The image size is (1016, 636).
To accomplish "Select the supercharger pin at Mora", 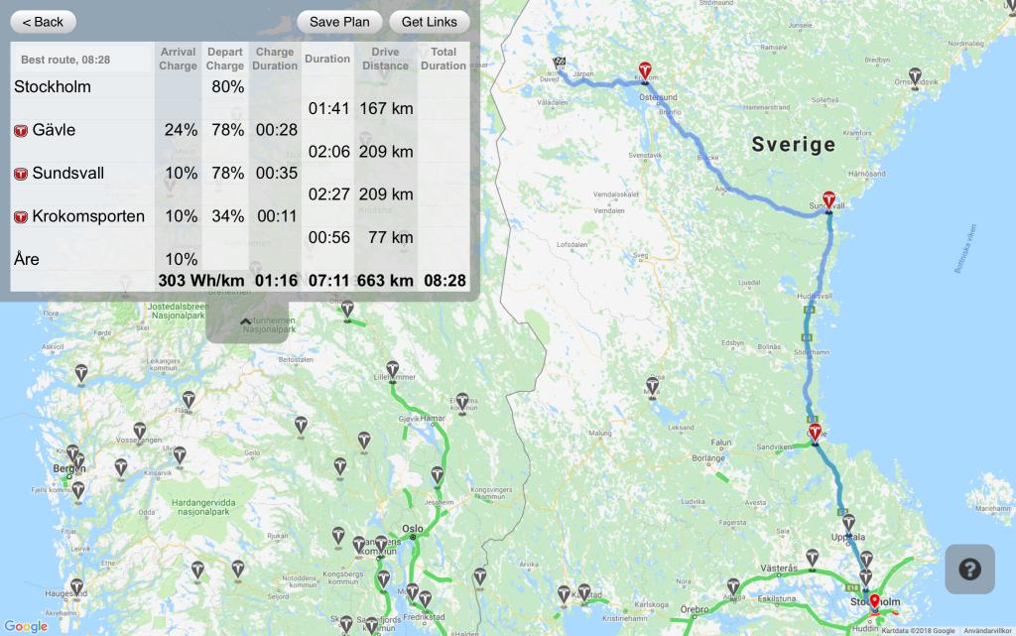I will pos(653,388).
